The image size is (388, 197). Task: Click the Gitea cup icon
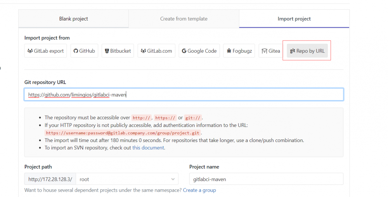[264, 51]
